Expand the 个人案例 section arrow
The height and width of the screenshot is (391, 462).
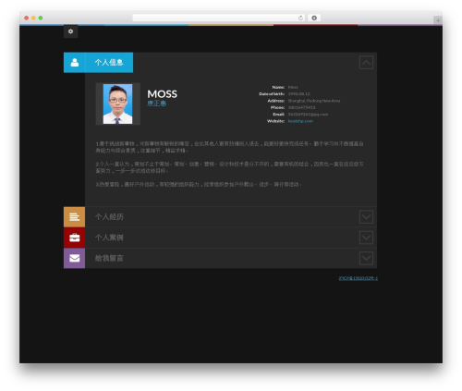[x=366, y=238]
